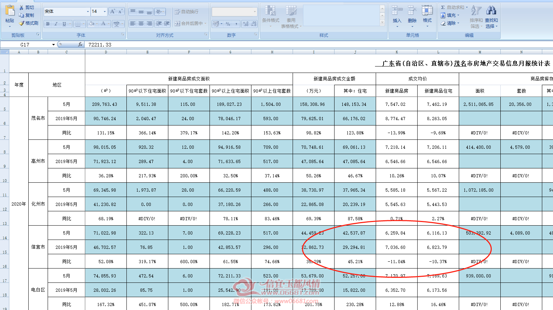This screenshot has width=553, height=310.
Task: Apply font color with the A button
Action: [103, 24]
